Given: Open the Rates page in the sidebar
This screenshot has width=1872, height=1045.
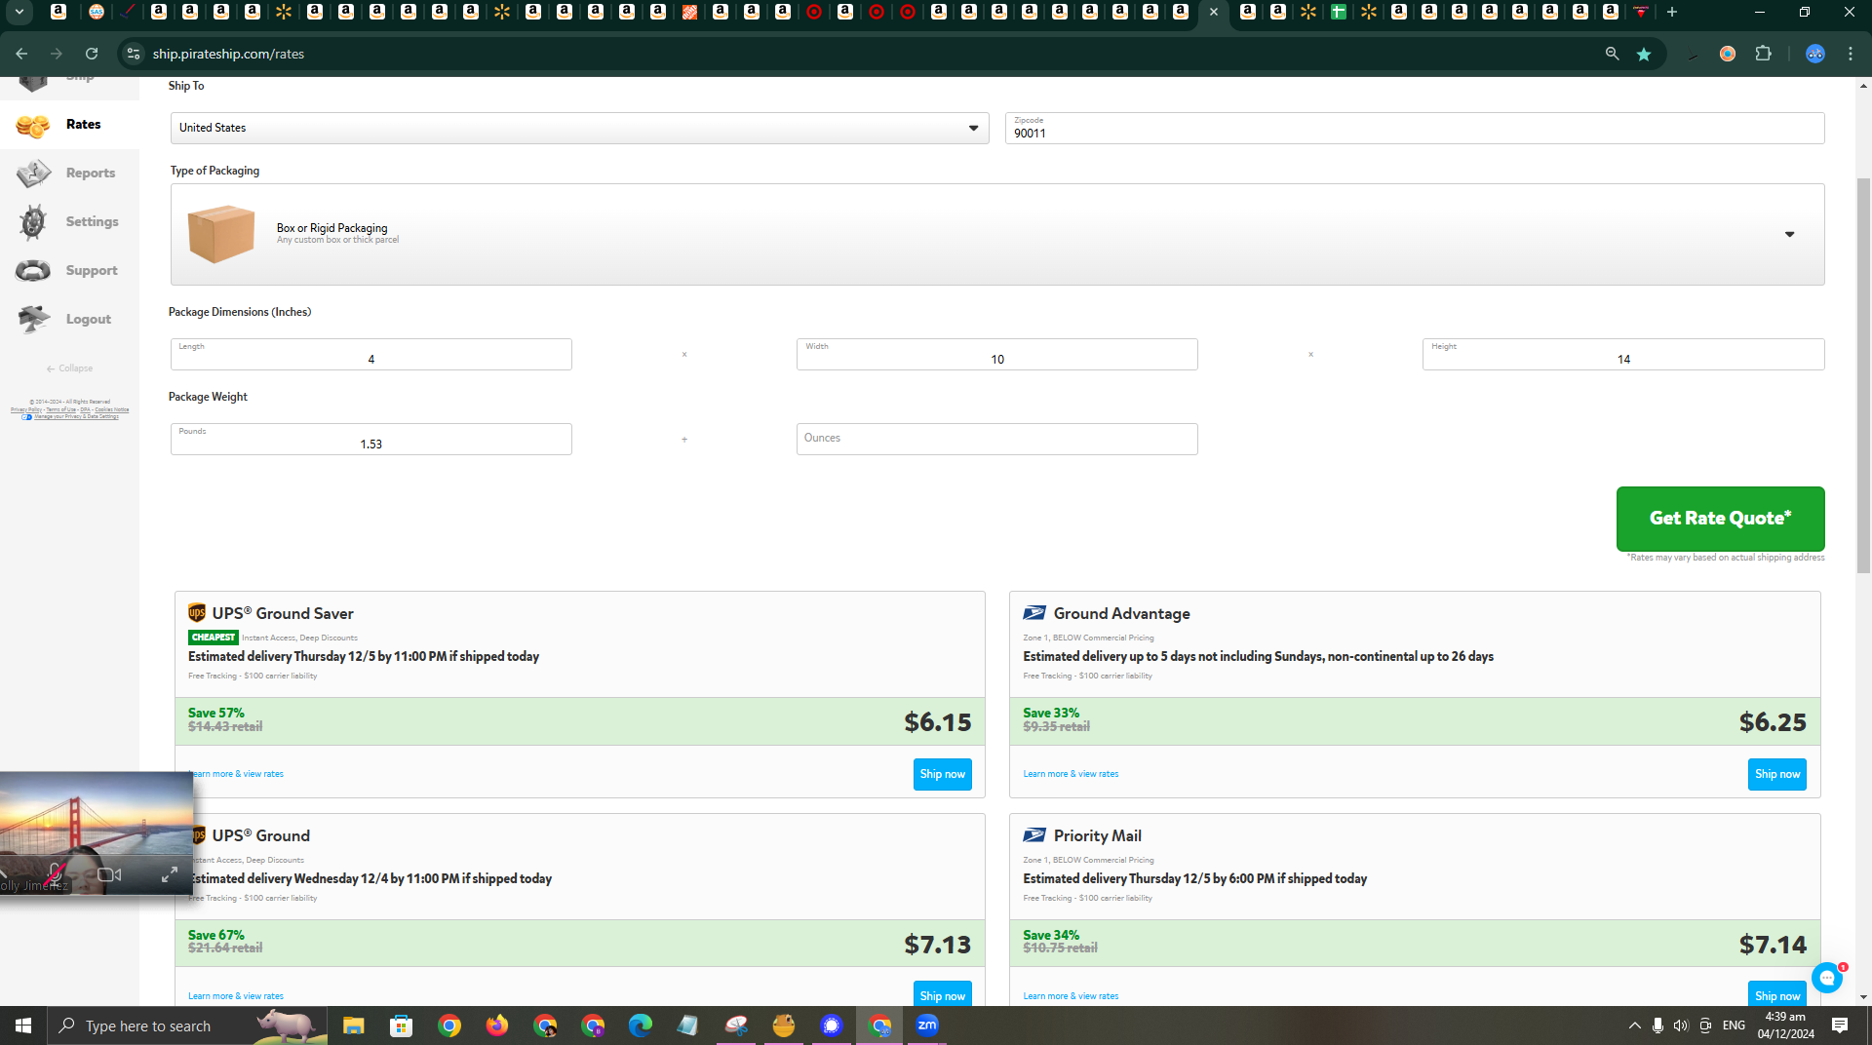Looking at the screenshot, I should [x=69, y=125].
